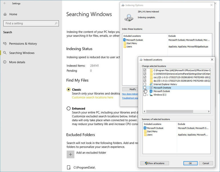
Task: Close the Indexed Locations dialog
Action: tap(212, 60)
